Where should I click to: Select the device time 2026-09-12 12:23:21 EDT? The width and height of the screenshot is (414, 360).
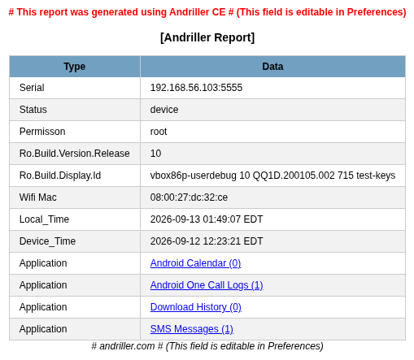[x=207, y=241]
